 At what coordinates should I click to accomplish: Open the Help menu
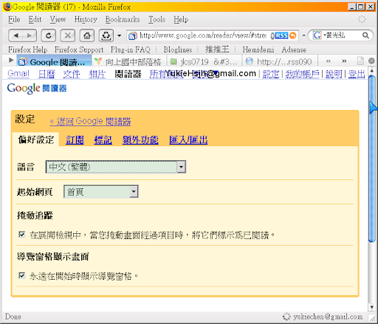tap(181, 19)
